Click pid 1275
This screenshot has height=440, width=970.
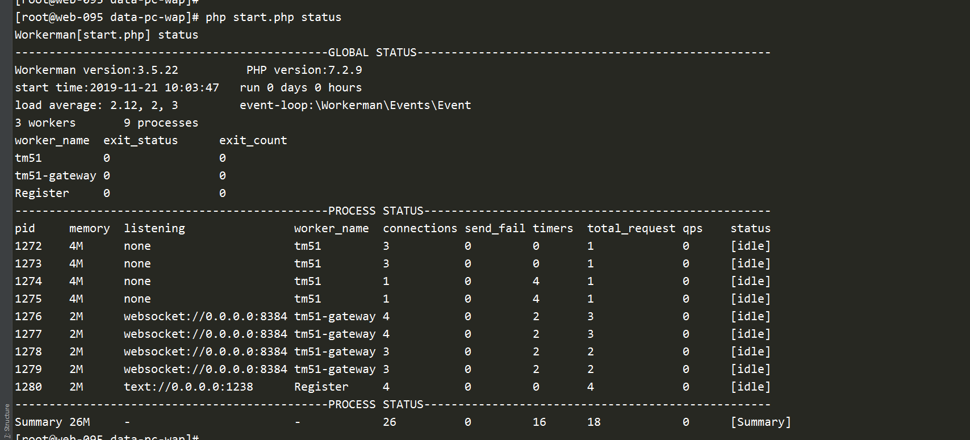[28, 299]
